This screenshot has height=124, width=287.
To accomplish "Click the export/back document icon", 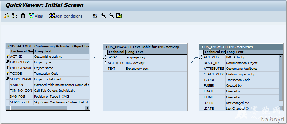I will coord(119,16).
